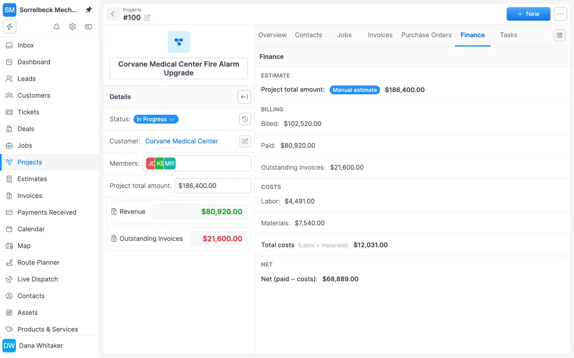Image resolution: width=574 pixels, height=358 pixels.
Task: Open the Map page in sidebar
Action: [x=50, y=246]
